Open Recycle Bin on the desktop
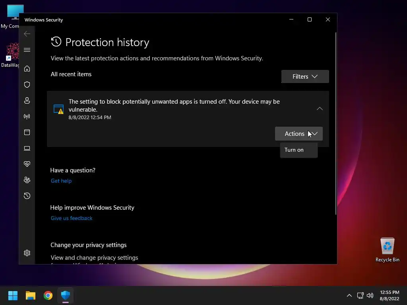Screen dimensions: 407x305 [x=387, y=250]
